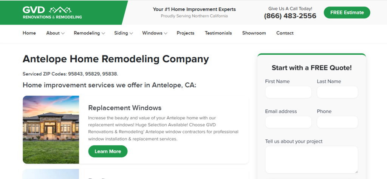The height and width of the screenshot is (179, 387).
Task: Click the GVD Renovations & Remodeling logo
Action: (x=52, y=12)
